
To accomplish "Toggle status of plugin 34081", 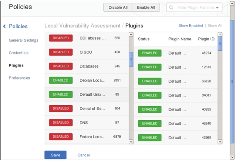I will (150, 95).
